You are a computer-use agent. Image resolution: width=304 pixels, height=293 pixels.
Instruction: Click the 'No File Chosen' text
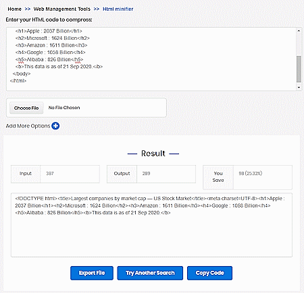point(64,108)
